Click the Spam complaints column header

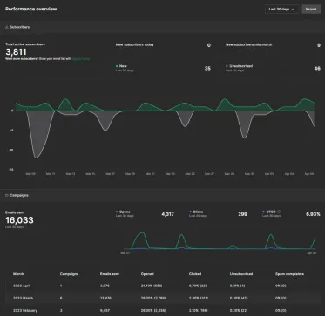tap(289, 273)
